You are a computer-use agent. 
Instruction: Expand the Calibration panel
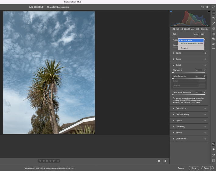(x=181, y=139)
